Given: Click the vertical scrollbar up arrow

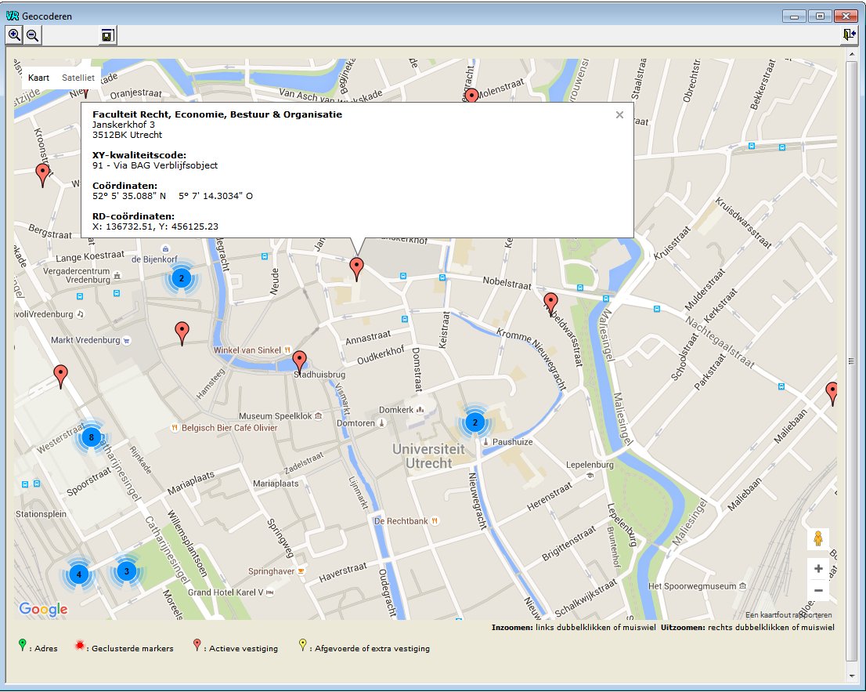Looking at the screenshot, I should click(851, 53).
